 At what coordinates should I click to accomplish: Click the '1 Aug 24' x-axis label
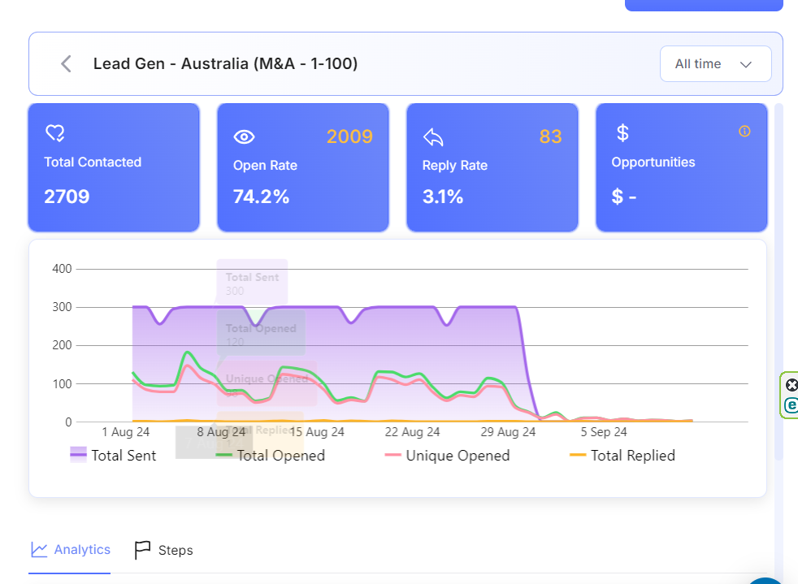click(126, 432)
